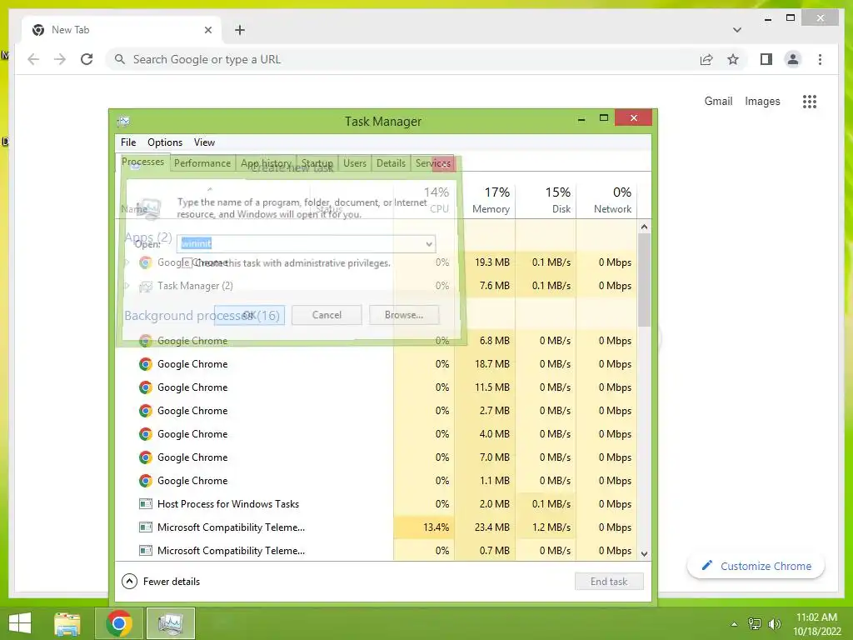Tick the administrative privileges checkbox
Image resolution: width=853 pixels, height=640 pixels.
(187, 262)
